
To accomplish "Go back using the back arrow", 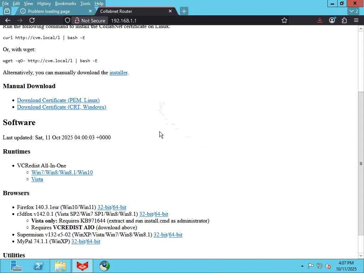I will point(8,20).
